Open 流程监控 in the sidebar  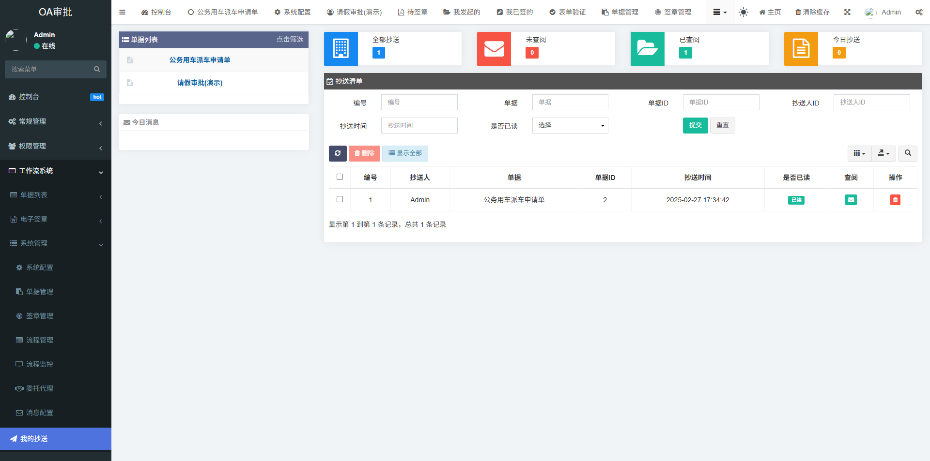(40, 364)
